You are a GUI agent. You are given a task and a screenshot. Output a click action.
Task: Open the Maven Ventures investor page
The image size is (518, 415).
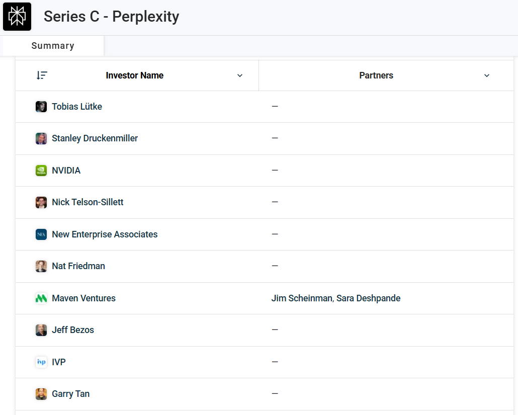pos(83,298)
